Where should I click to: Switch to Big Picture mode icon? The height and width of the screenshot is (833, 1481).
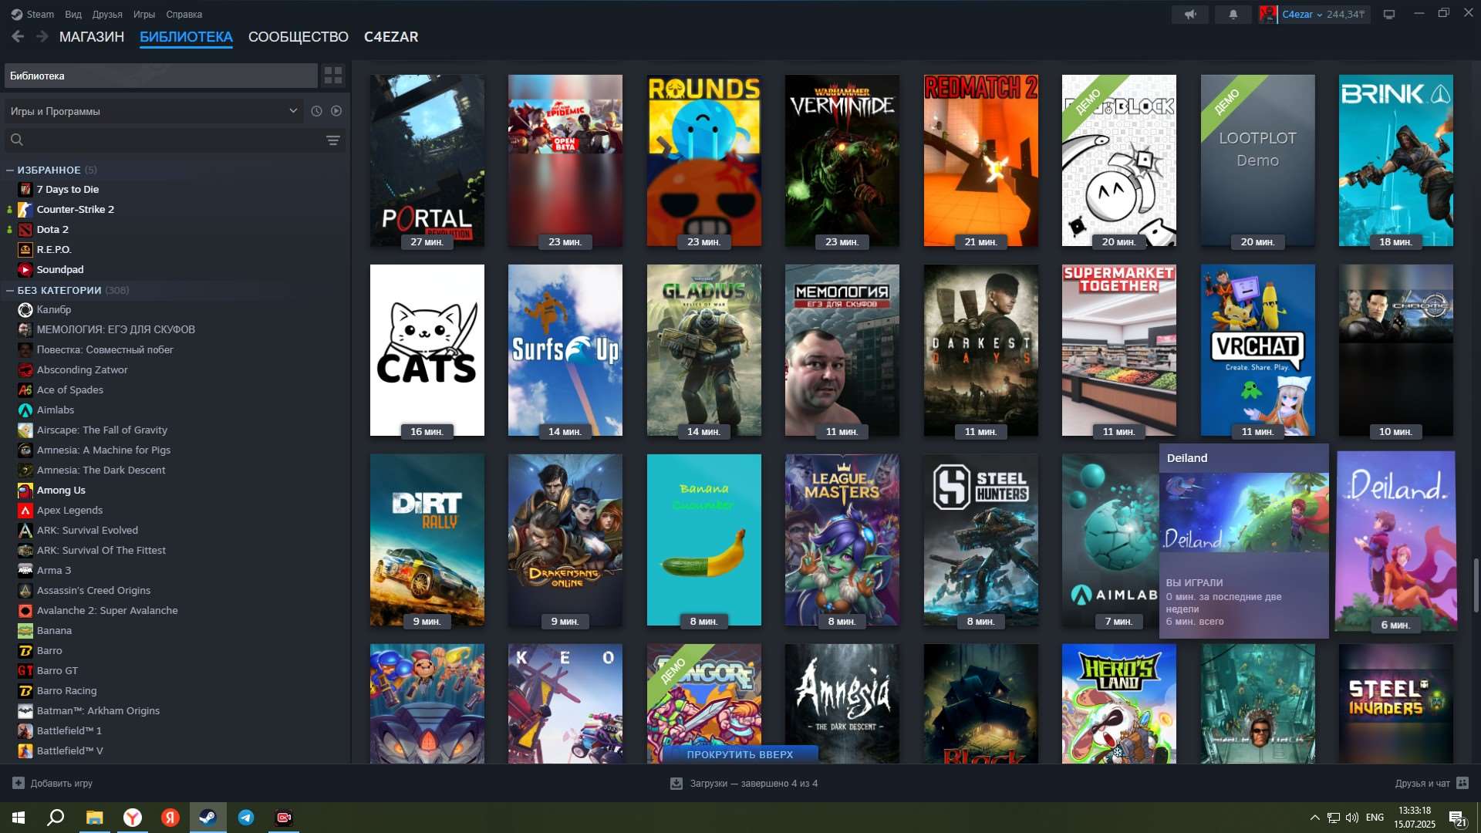pyautogui.click(x=1389, y=14)
